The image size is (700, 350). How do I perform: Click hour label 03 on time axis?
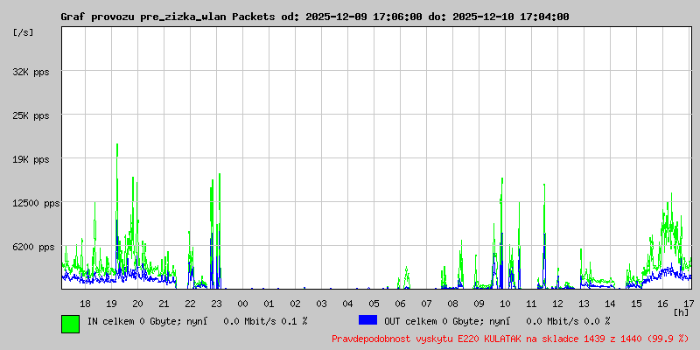[321, 304]
